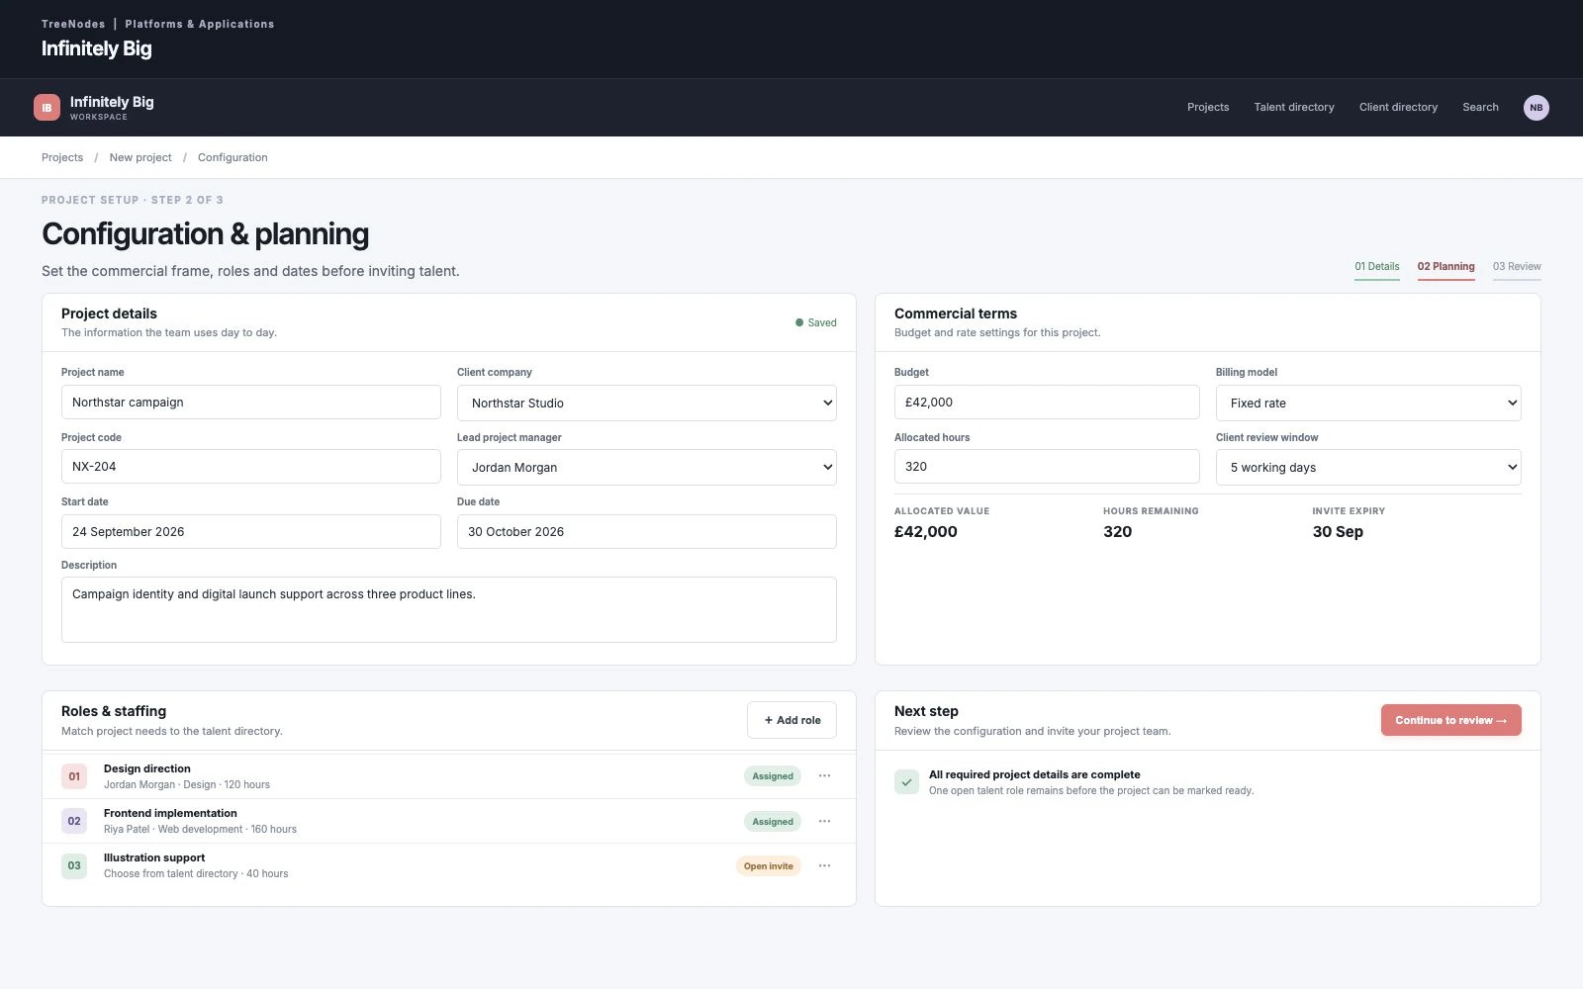Image resolution: width=1583 pixels, height=989 pixels.
Task: Focus the Budget input field
Action: click(x=1047, y=403)
